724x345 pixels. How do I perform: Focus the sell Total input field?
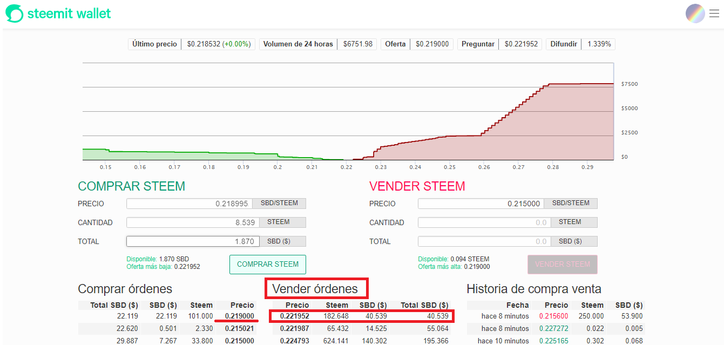pos(484,241)
